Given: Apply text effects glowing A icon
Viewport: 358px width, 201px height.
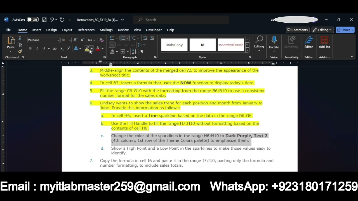Looking at the screenshot, I should click(76, 49).
